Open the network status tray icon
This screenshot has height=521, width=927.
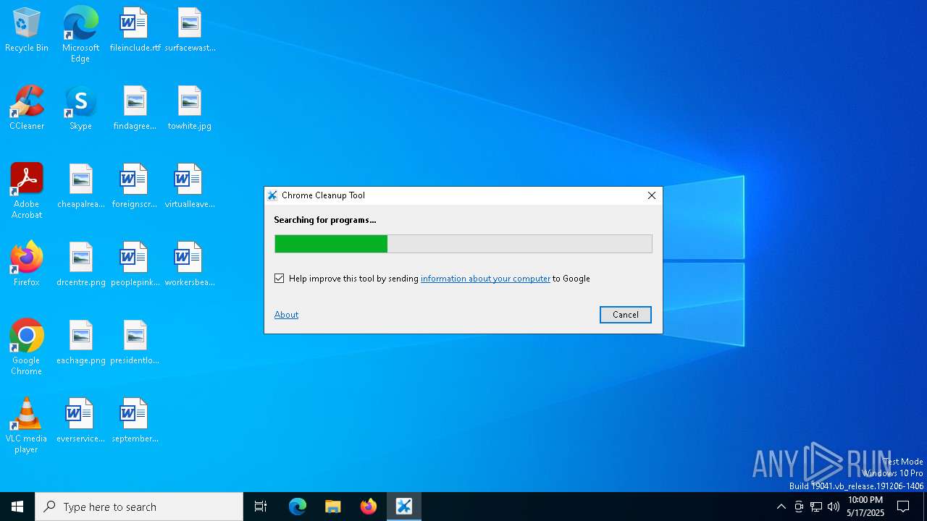816,507
